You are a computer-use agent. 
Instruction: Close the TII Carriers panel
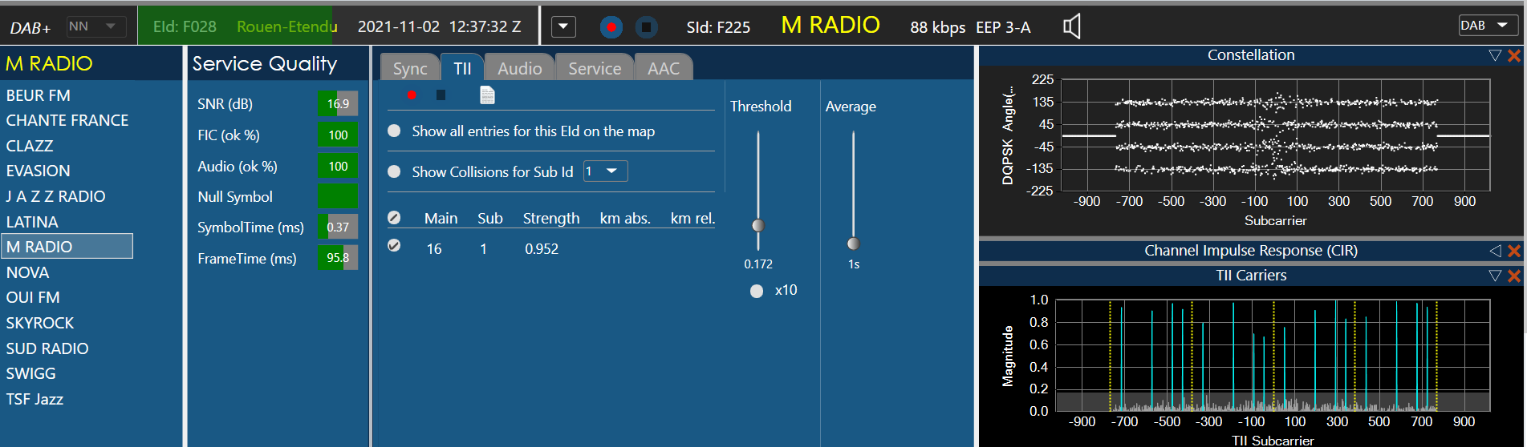pyautogui.click(x=1514, y=276)
